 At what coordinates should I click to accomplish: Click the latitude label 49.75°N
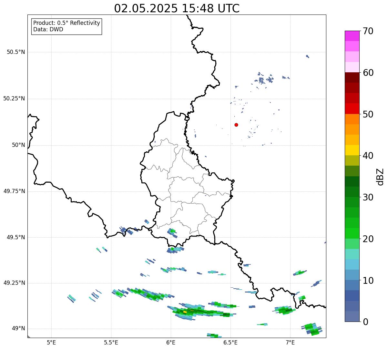(14, 191)
